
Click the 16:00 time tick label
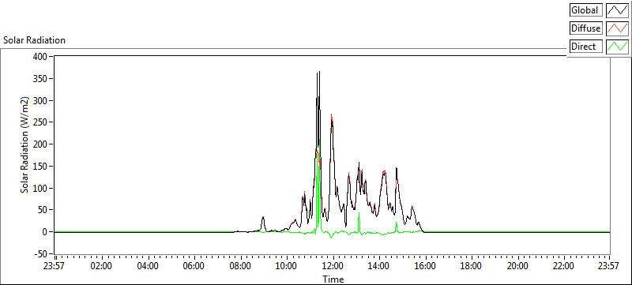[425, 266]
